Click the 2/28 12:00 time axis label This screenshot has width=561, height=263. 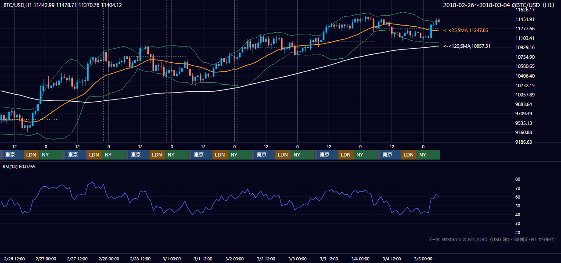tap(140, 259)
